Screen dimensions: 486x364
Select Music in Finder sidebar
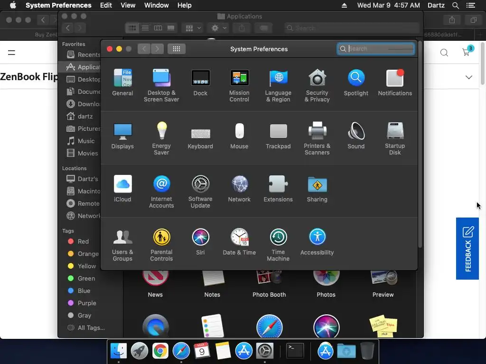[81, 141]
